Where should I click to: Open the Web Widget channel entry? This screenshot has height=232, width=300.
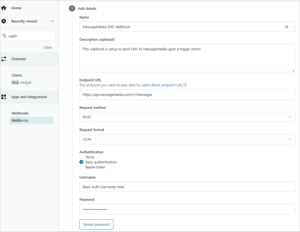coord(21,82)
